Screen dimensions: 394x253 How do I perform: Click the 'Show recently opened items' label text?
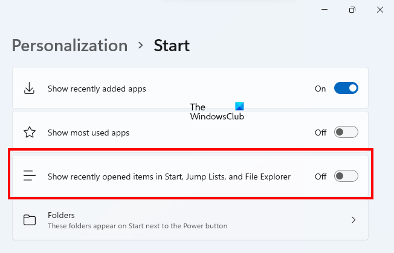(x=169, y=176)
